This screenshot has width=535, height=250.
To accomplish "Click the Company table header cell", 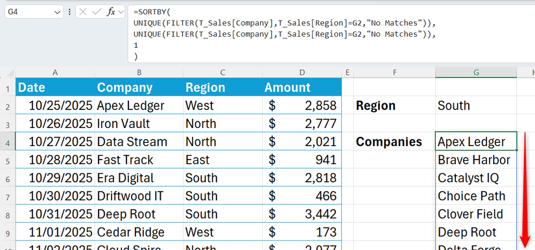I will point(139,87).
